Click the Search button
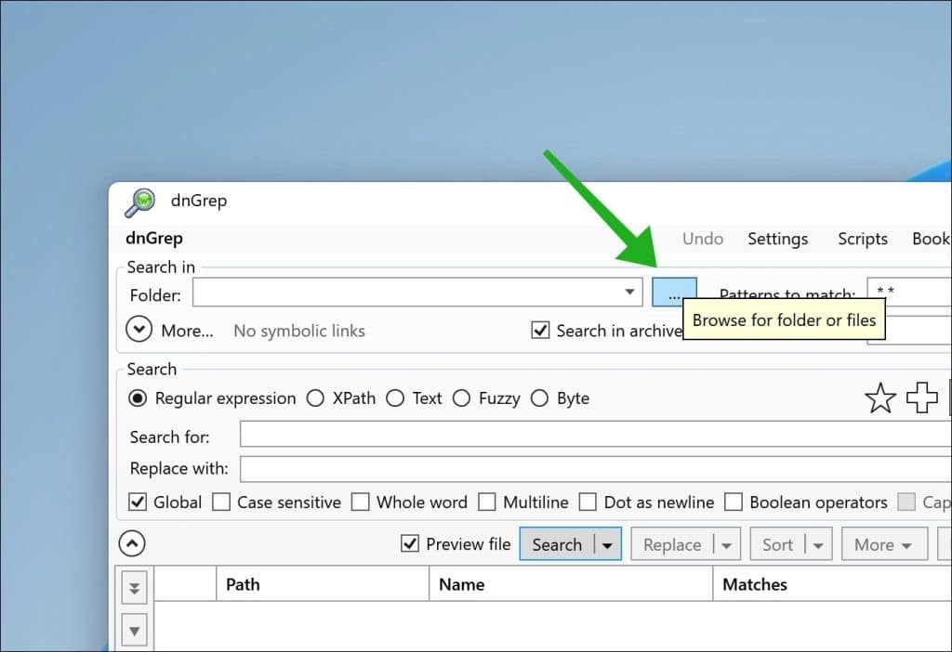Viewport: 952px width, 652px height. [557, 544]
